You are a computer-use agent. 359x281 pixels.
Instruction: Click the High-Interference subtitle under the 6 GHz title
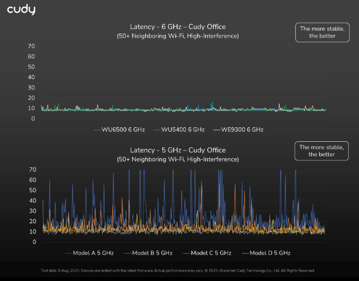(x=178, y=36)
